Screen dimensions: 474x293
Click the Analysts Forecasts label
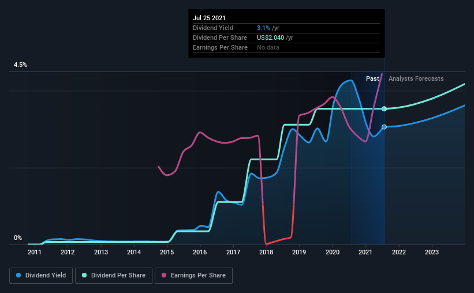[416, 78]
